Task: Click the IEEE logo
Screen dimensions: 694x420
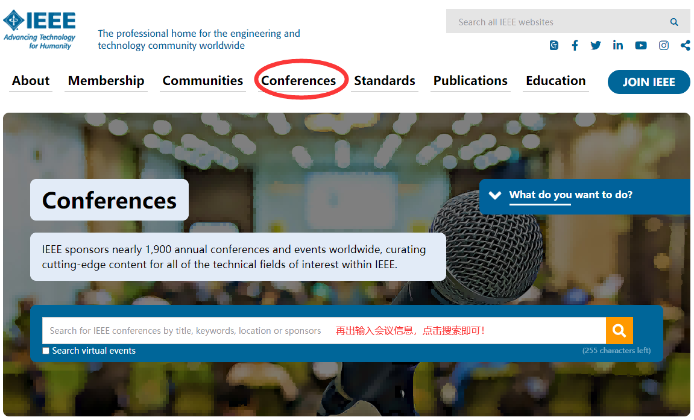Action: [x=39, y=30]
